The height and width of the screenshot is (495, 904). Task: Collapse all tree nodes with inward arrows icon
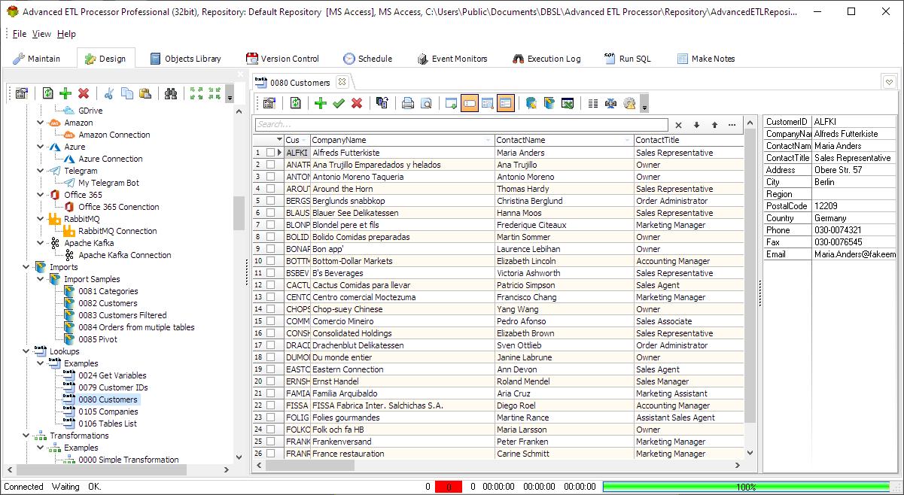[215, 93]
